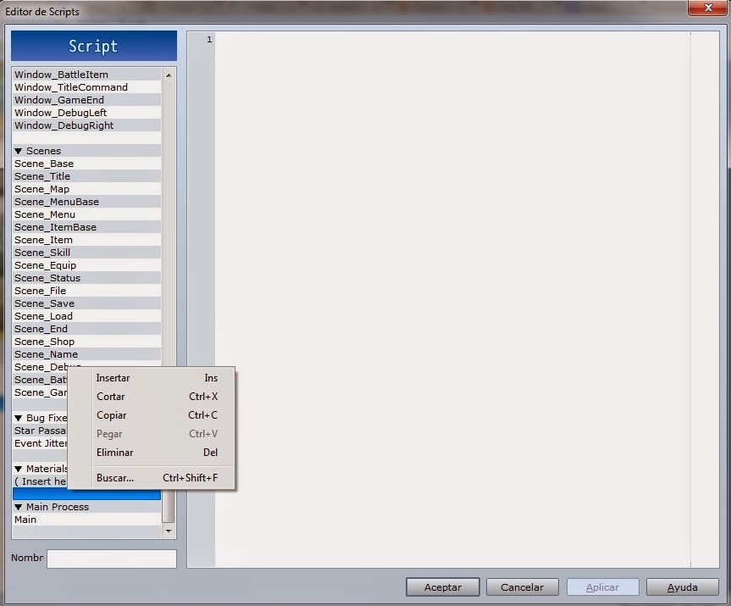Select the Main script entry

(25, 519)
